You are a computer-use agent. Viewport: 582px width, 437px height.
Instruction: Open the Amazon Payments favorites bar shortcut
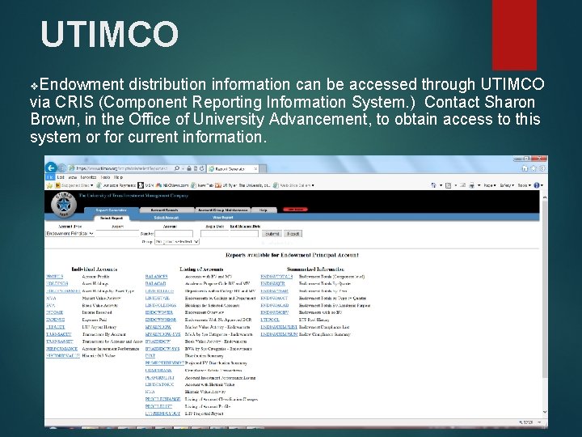[116, 185]
